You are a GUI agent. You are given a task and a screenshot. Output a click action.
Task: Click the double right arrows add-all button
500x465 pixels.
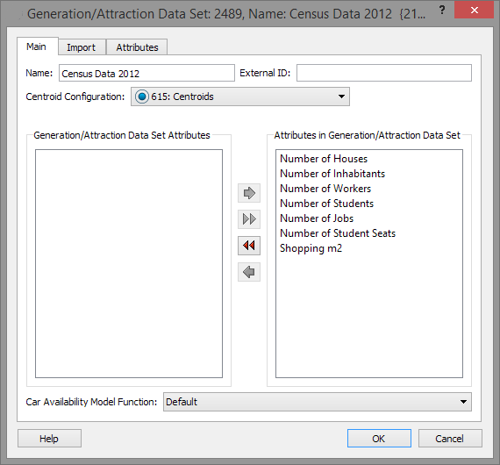click(x=249, y=219)
